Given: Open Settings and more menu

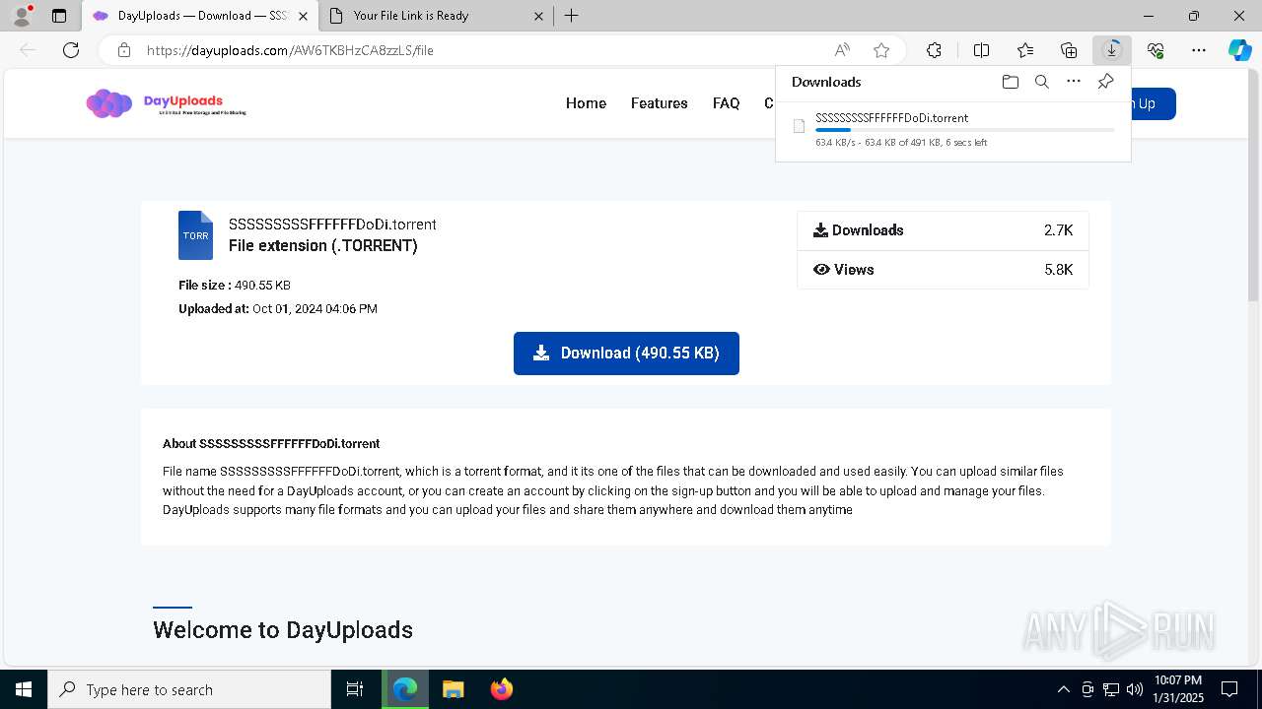Looking at the screenshot, I should [1199, 50].
